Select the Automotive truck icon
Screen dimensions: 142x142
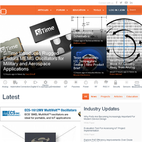15,82
